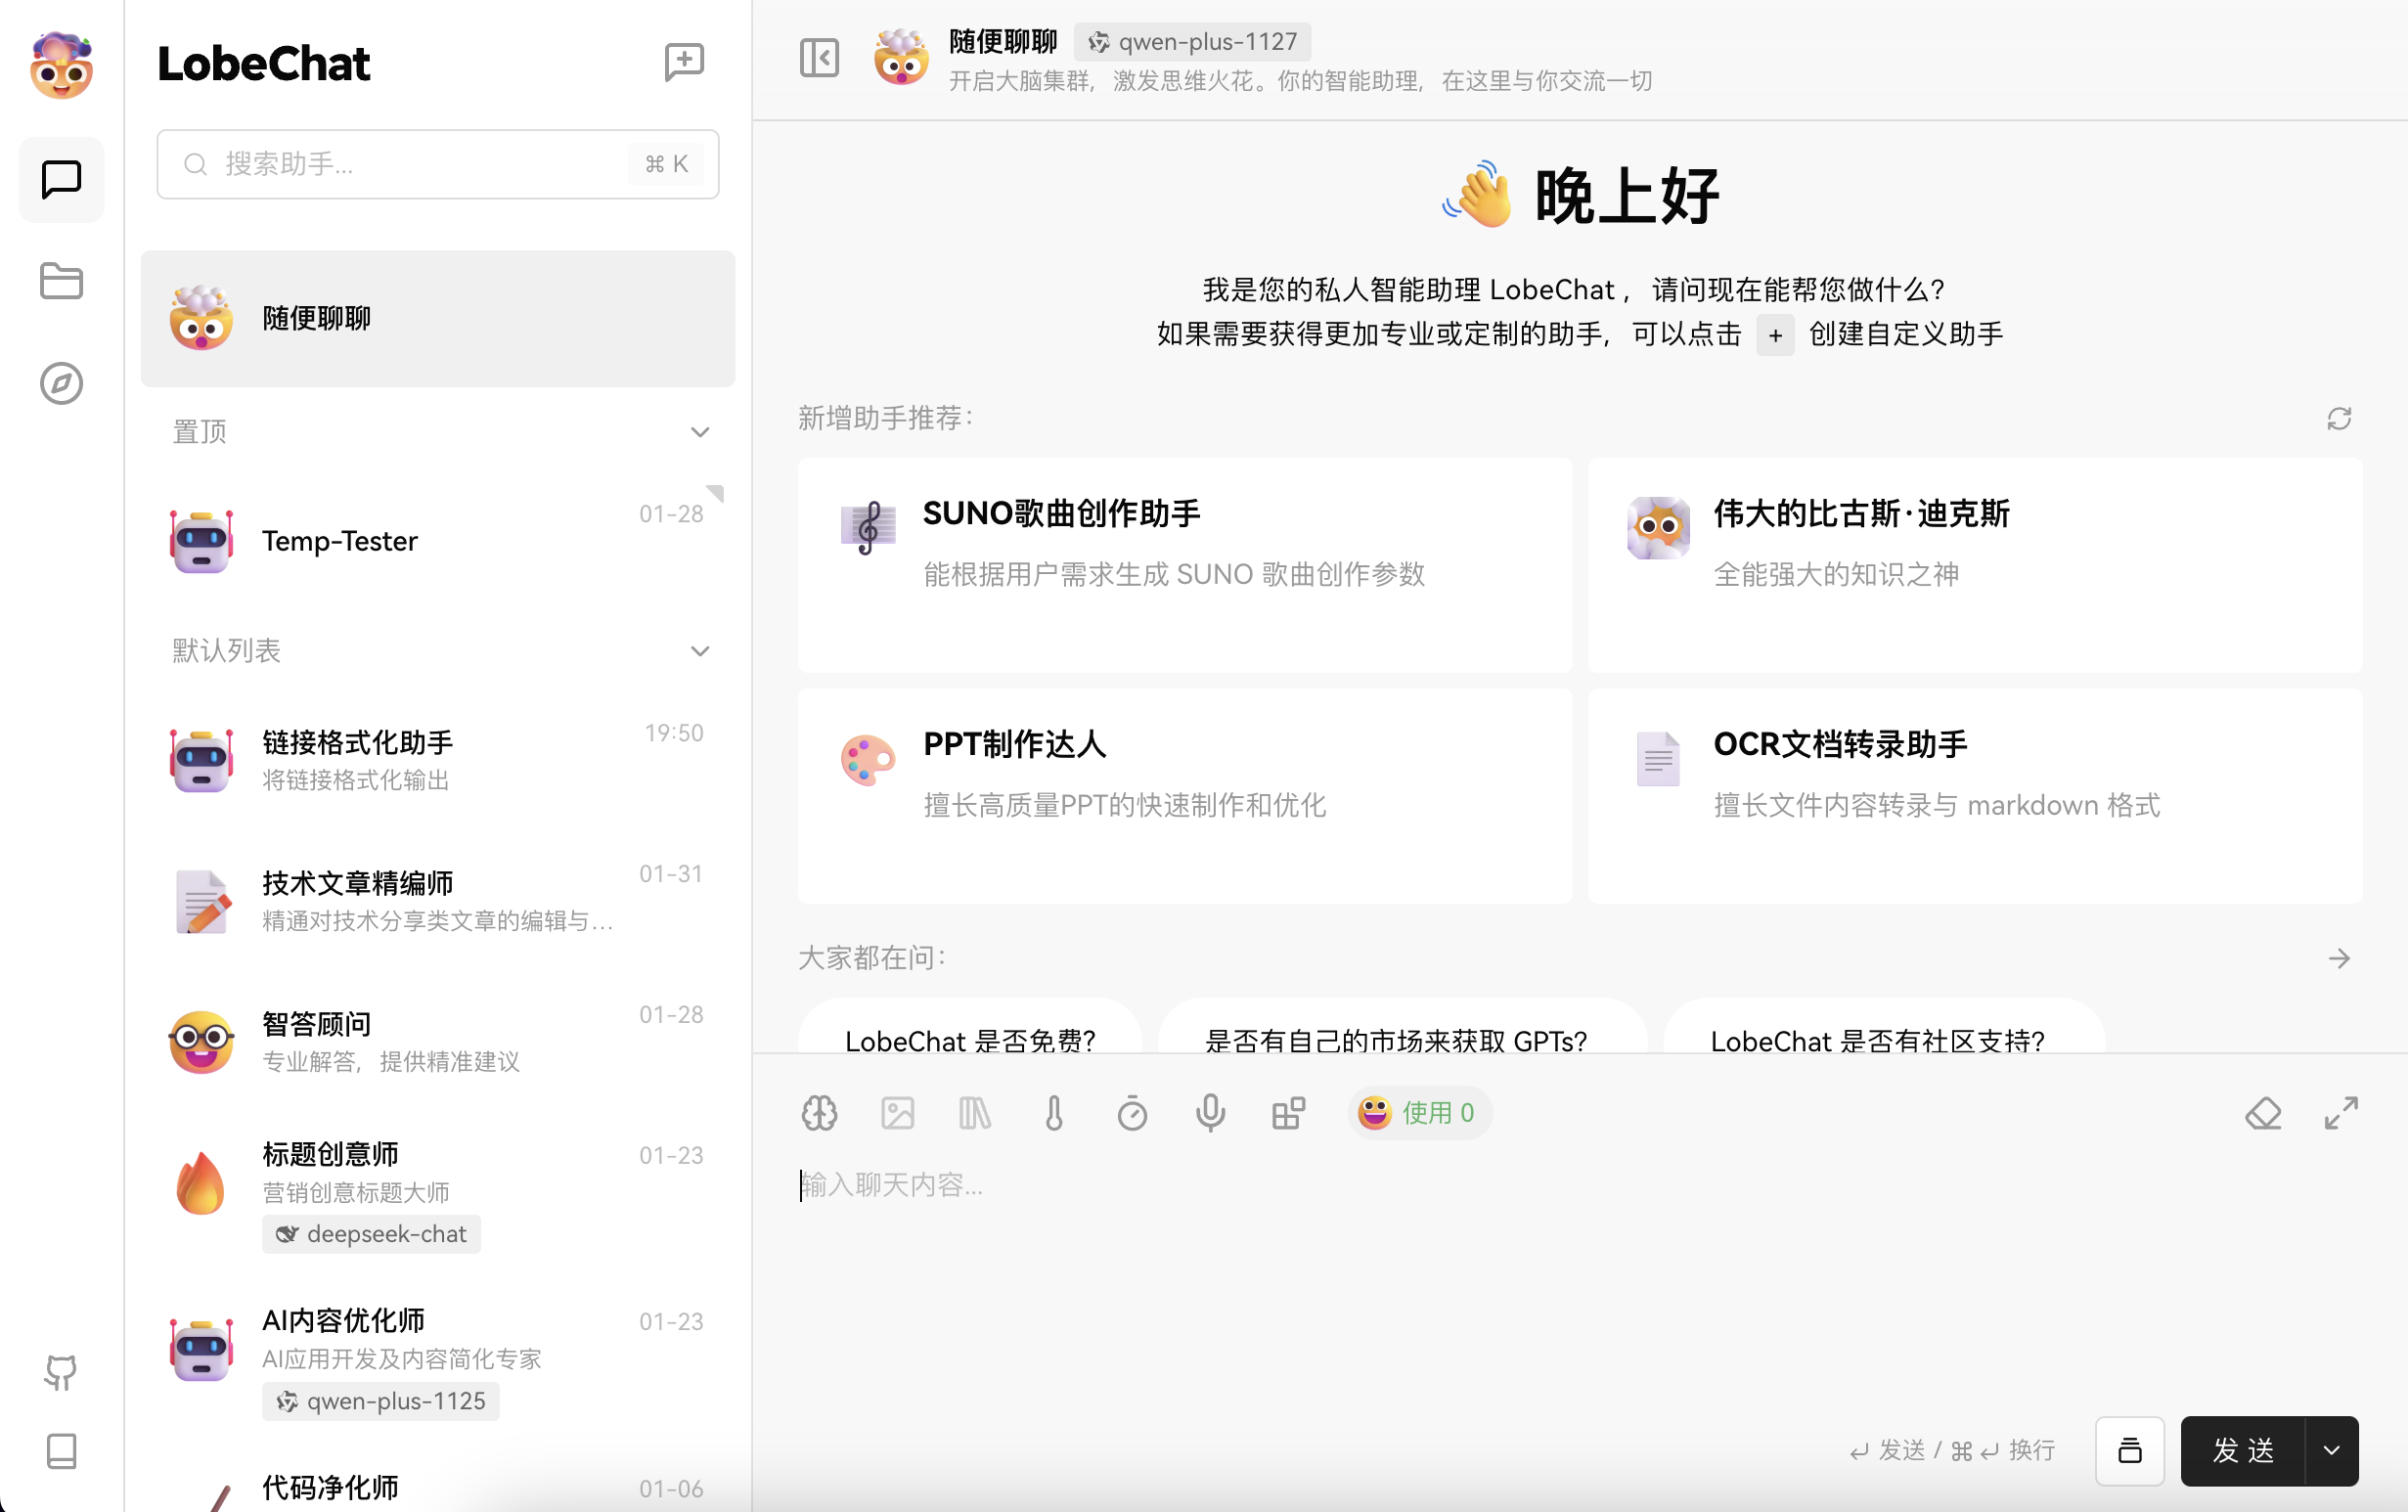
Task: Toggle fullscreen expand on the input area
Action: 2341,1112
